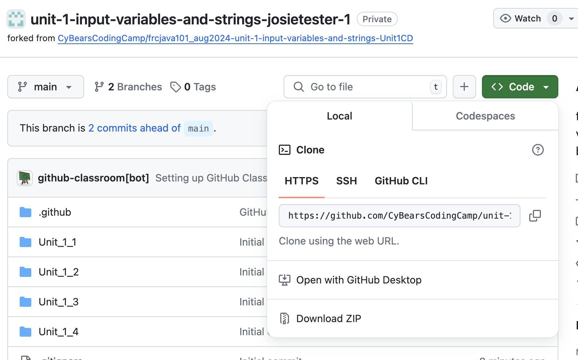The width and height of the screenshot is (578, 360).
Task: Click Download ZIP
Action: pos(328,318)
